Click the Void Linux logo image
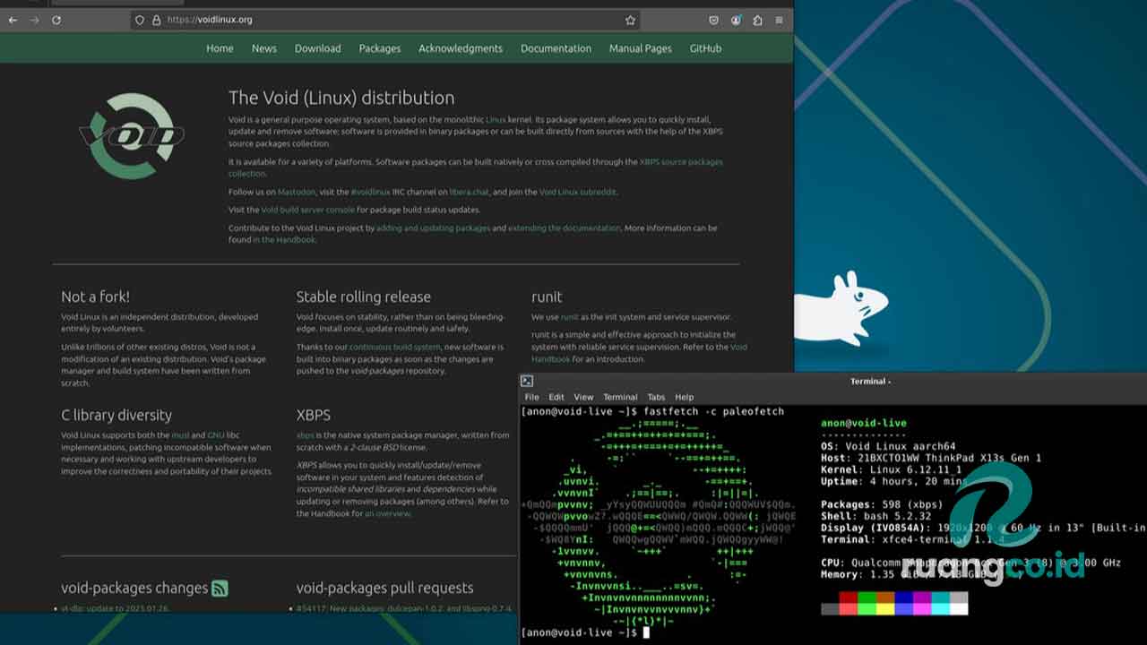The height and width of the screenshot is (645, 1147). [132, 136]
